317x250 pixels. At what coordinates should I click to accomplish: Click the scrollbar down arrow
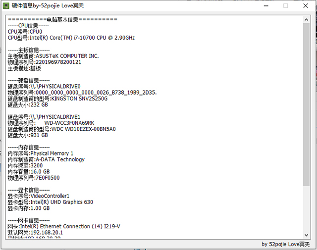(306, 235)
